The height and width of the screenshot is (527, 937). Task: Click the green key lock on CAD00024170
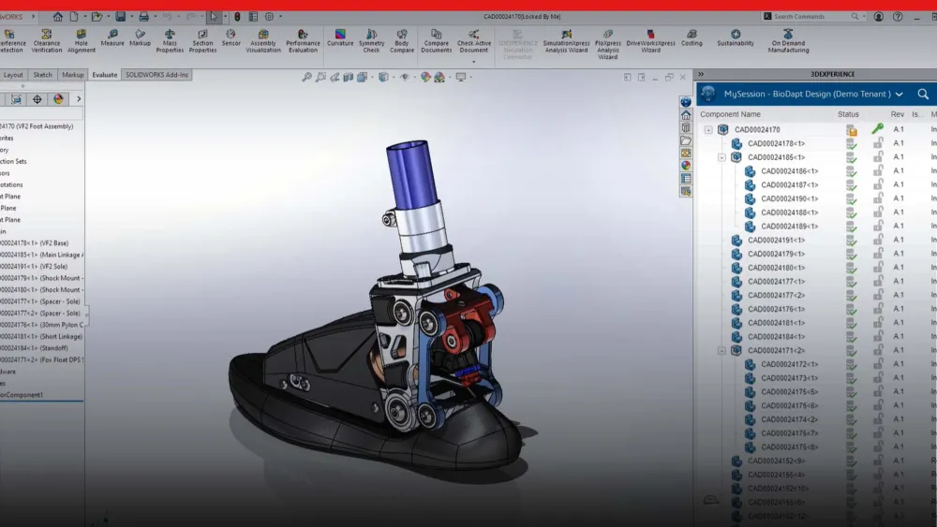877,128
